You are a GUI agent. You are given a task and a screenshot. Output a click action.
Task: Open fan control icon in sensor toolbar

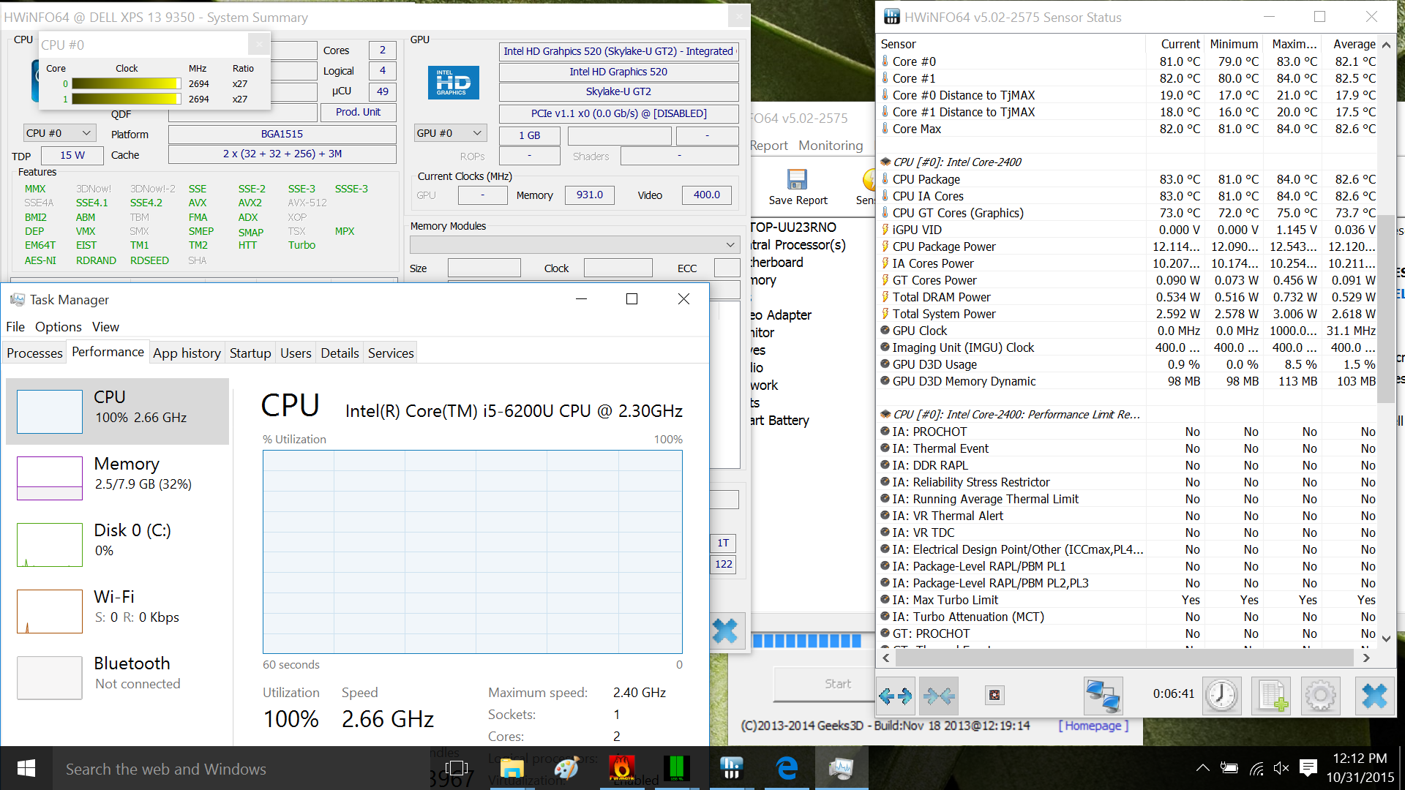click(x=994, y=696)
